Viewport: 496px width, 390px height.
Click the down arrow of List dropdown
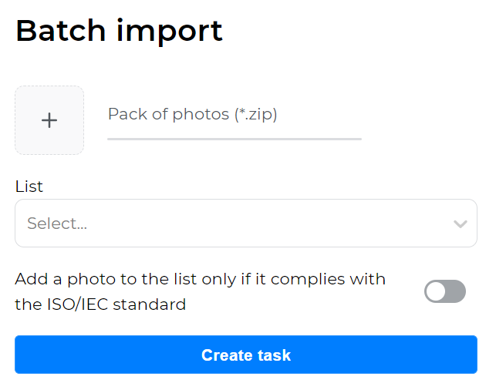click(x=461, y=224)
